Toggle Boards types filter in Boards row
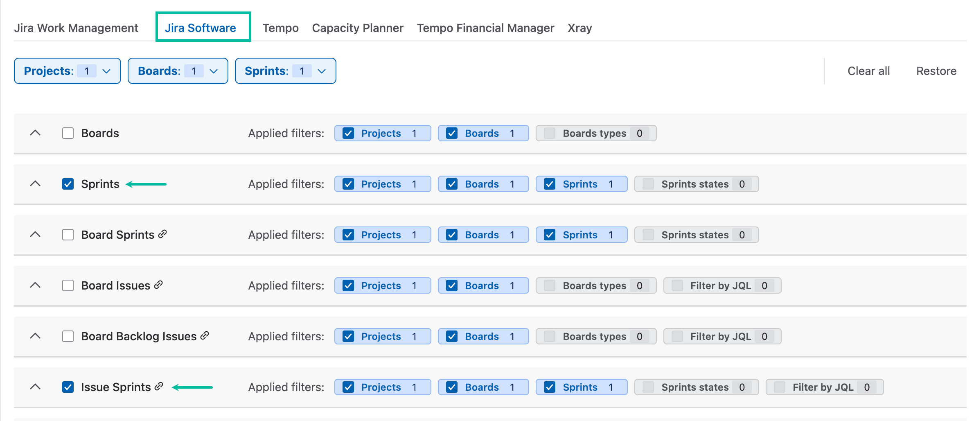This screenshot has width=974, height=421. point(596,133)
